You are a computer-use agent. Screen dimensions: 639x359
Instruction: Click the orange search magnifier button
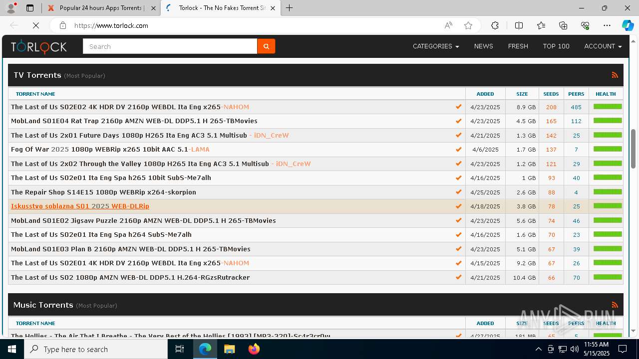(266, 46)
